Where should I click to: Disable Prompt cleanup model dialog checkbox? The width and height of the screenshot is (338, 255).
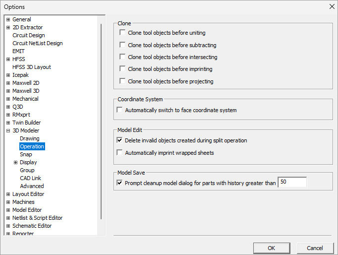pyautogui.click(x=119, y=183)
